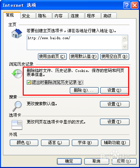
Task: Click the 字体(N) button
Action: (85, 143)
